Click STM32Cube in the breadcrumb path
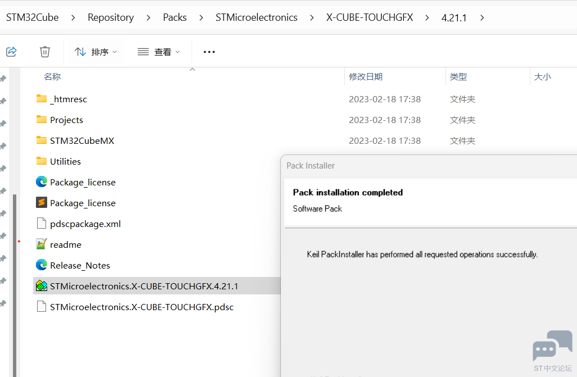The height and width of the screenshot is (377, 577). (33, 17)
